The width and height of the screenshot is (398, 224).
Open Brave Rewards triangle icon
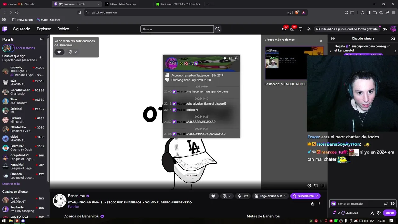(303, 12)
